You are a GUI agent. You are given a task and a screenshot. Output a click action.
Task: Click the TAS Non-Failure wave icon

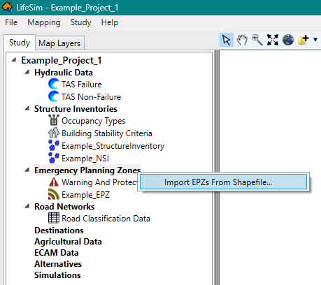tap(54, 96)
